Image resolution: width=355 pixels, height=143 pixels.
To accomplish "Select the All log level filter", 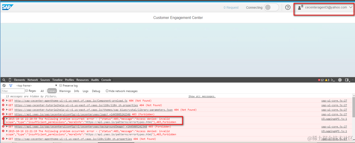I will pos(42,91).
